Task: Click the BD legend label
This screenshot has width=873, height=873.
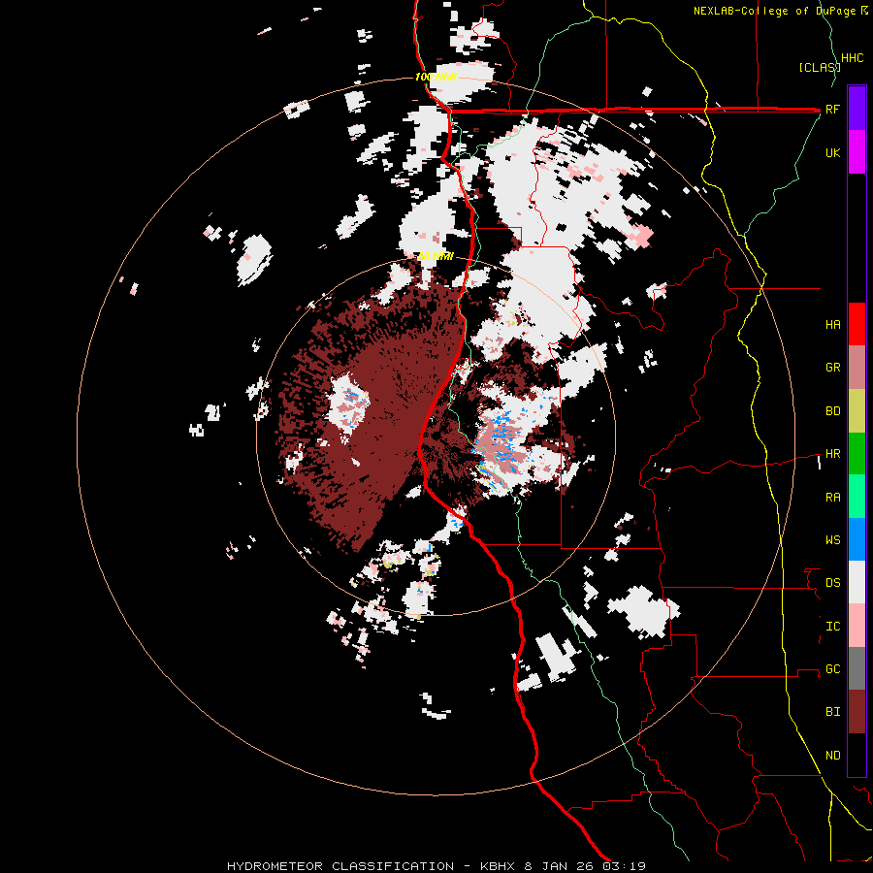Action: coord(832,411)
